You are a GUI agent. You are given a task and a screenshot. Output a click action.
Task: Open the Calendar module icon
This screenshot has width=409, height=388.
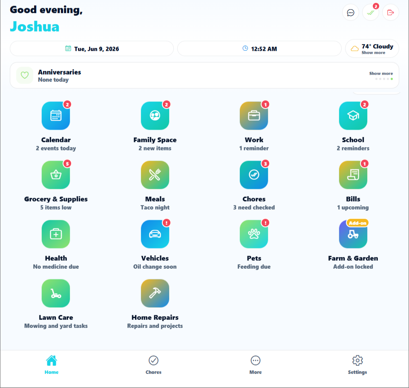click(x=56, y=115)
